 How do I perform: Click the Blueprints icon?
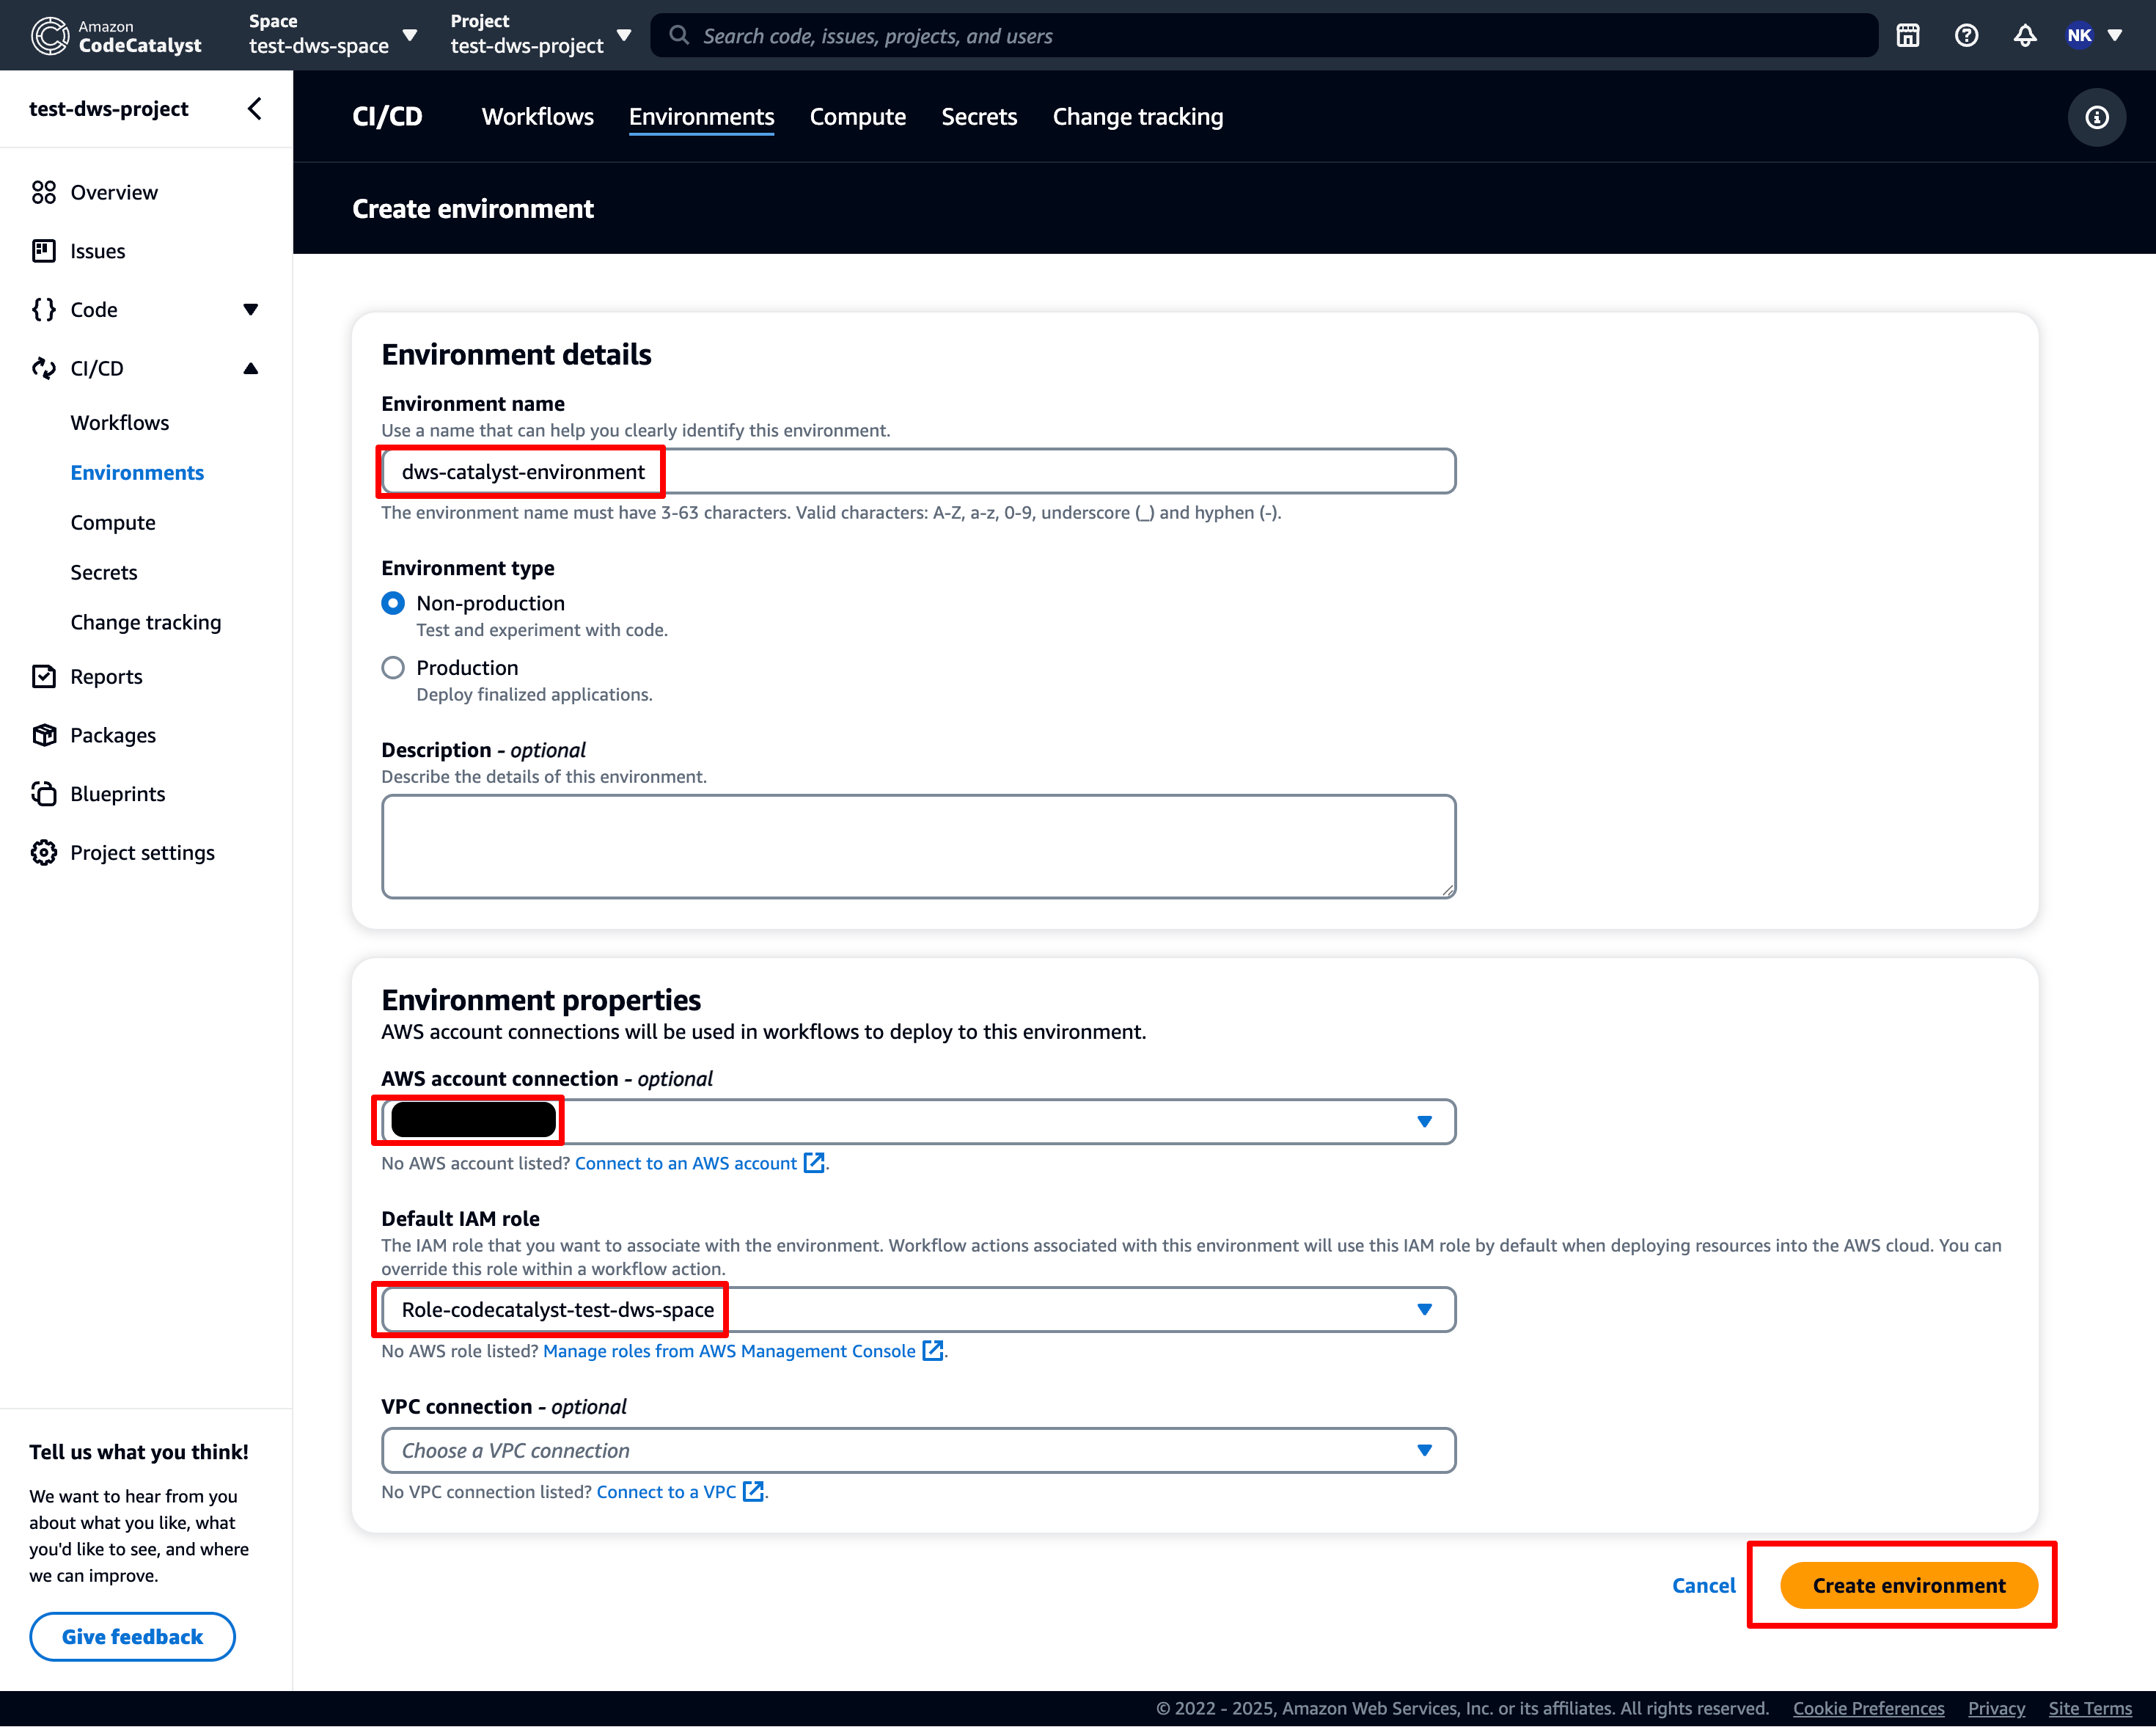44,794
